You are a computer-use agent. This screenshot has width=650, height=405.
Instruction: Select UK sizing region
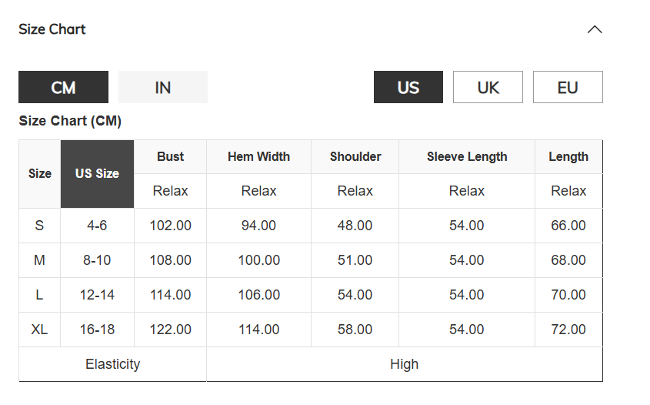pos(488,87)
